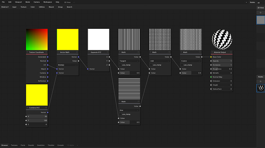265x148 pixels.
Task: Open the Tangent operation dropdown
Action: (x=129, y=61)
